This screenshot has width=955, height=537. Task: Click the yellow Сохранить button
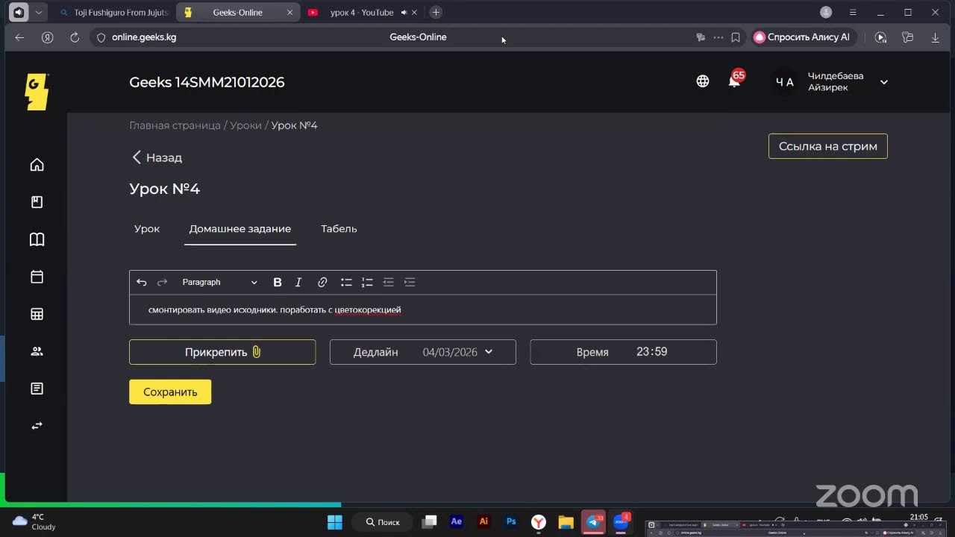(170, 392)
